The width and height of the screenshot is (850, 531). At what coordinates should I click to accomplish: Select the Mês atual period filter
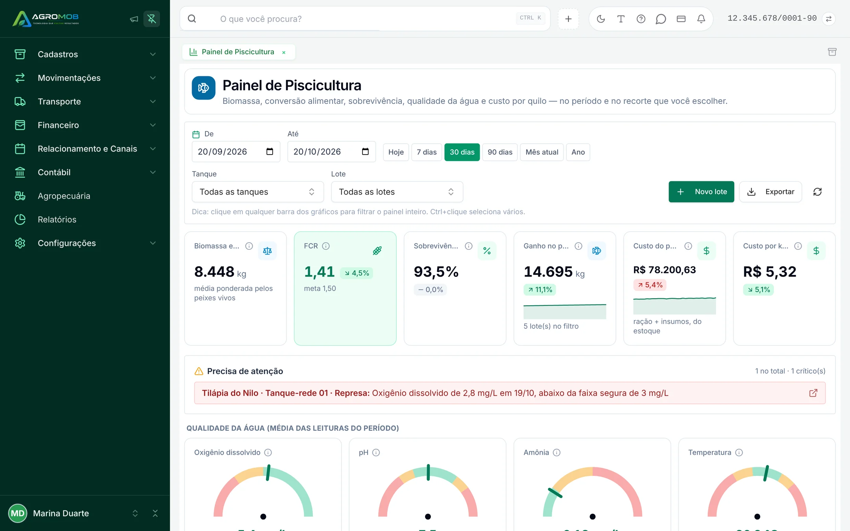click(x=542, y=152)
